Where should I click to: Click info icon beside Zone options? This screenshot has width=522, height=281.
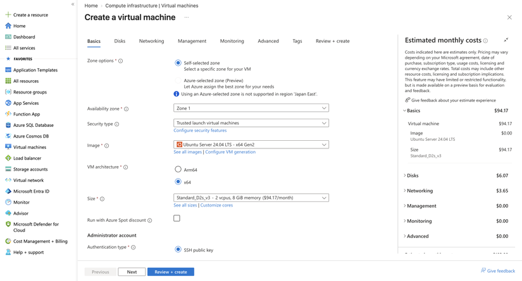tap(120, 61)
